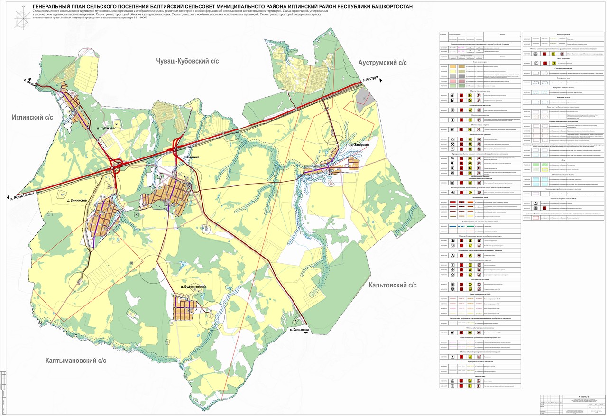Click the Кальтовский с/с label
The width and height of the screenshot is (607, 416).
tap(393, 285)
